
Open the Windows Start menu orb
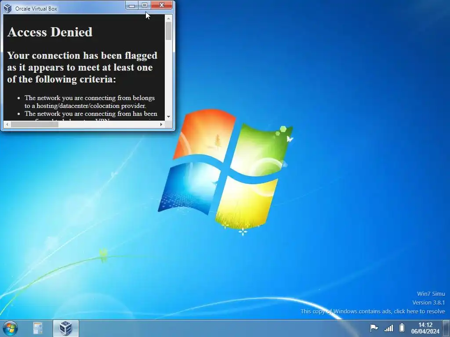(11, 328)
